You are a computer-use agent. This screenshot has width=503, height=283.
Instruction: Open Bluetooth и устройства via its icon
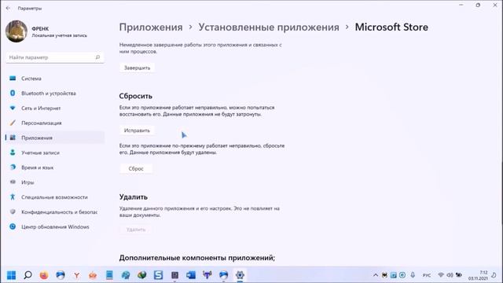[x=13, y=93]
